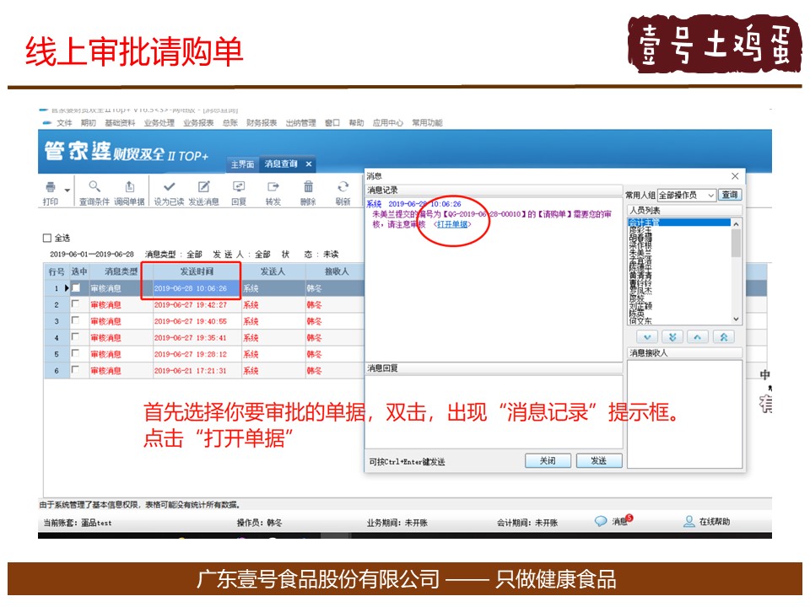Click the 打开单据 link in message
Screen dimensions: 810x607
point(453,224)
